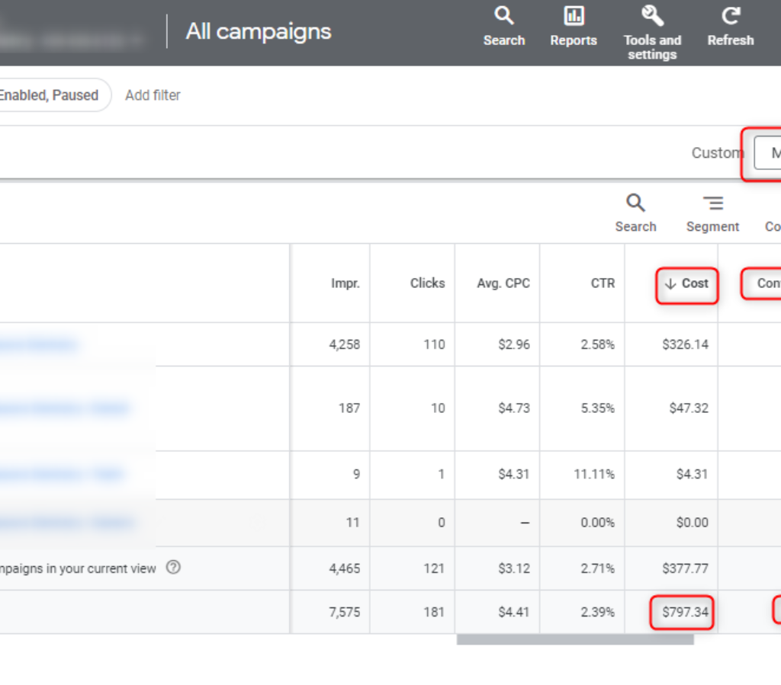Open the Custom date range dropdown
The width and height of the screenshot is (781, 685).
pos(767,153)
